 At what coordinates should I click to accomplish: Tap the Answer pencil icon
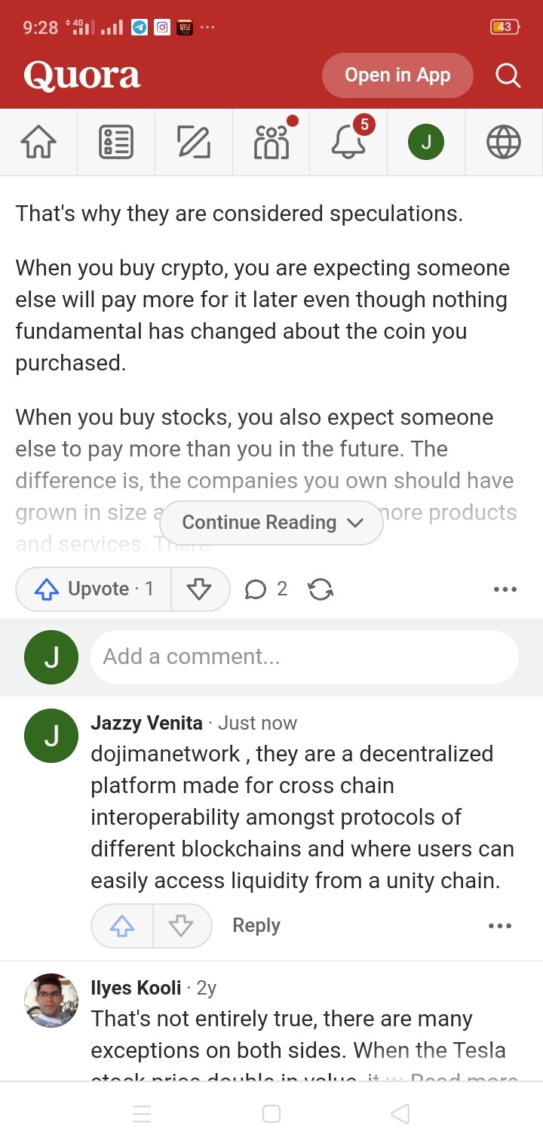194,142
